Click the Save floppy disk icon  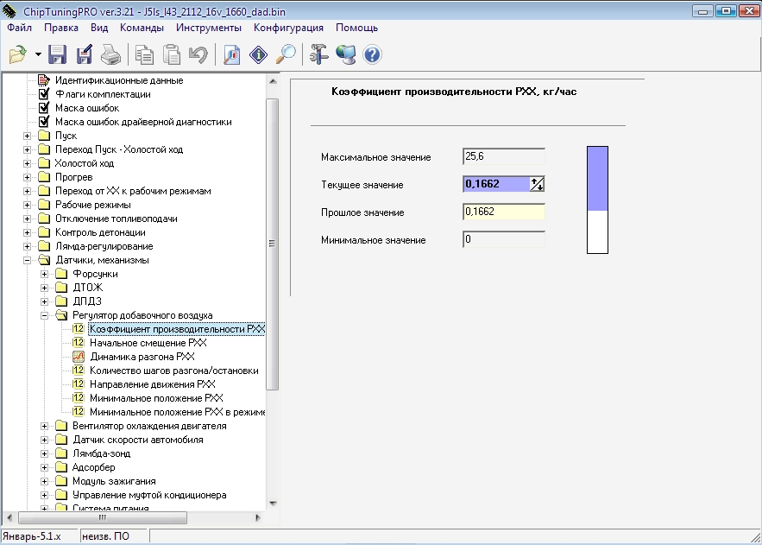coord(58,55)
